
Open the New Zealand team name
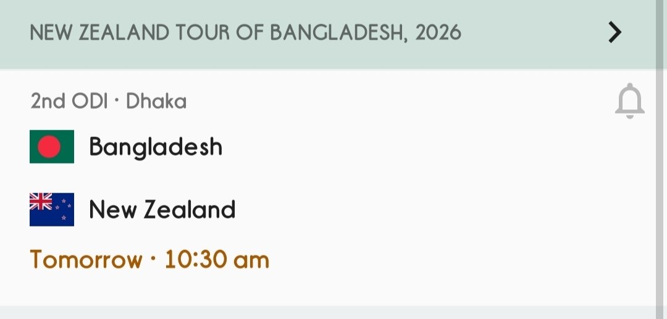[x=162, y=210]
